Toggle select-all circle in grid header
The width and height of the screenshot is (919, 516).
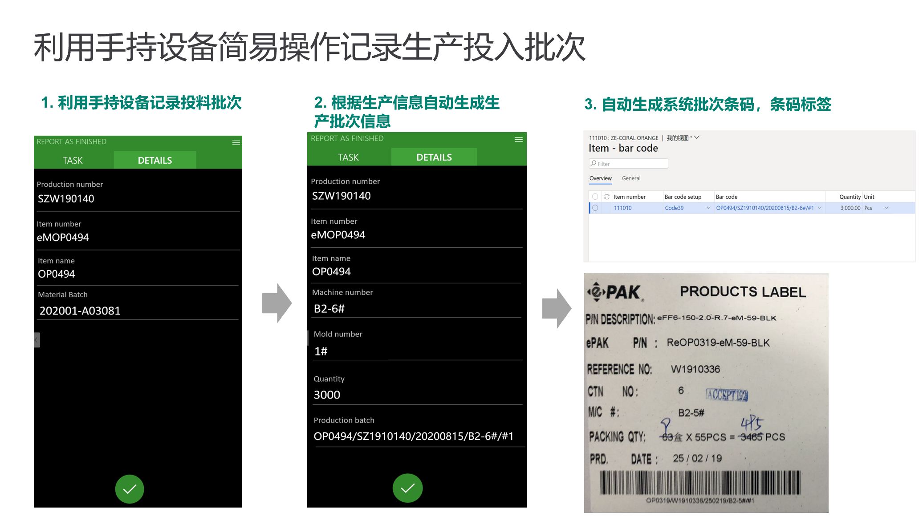[x=595, y=197]
